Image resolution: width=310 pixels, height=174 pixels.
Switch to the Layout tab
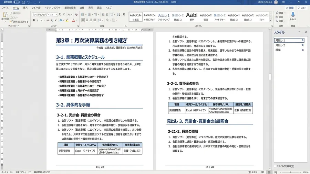36,8
